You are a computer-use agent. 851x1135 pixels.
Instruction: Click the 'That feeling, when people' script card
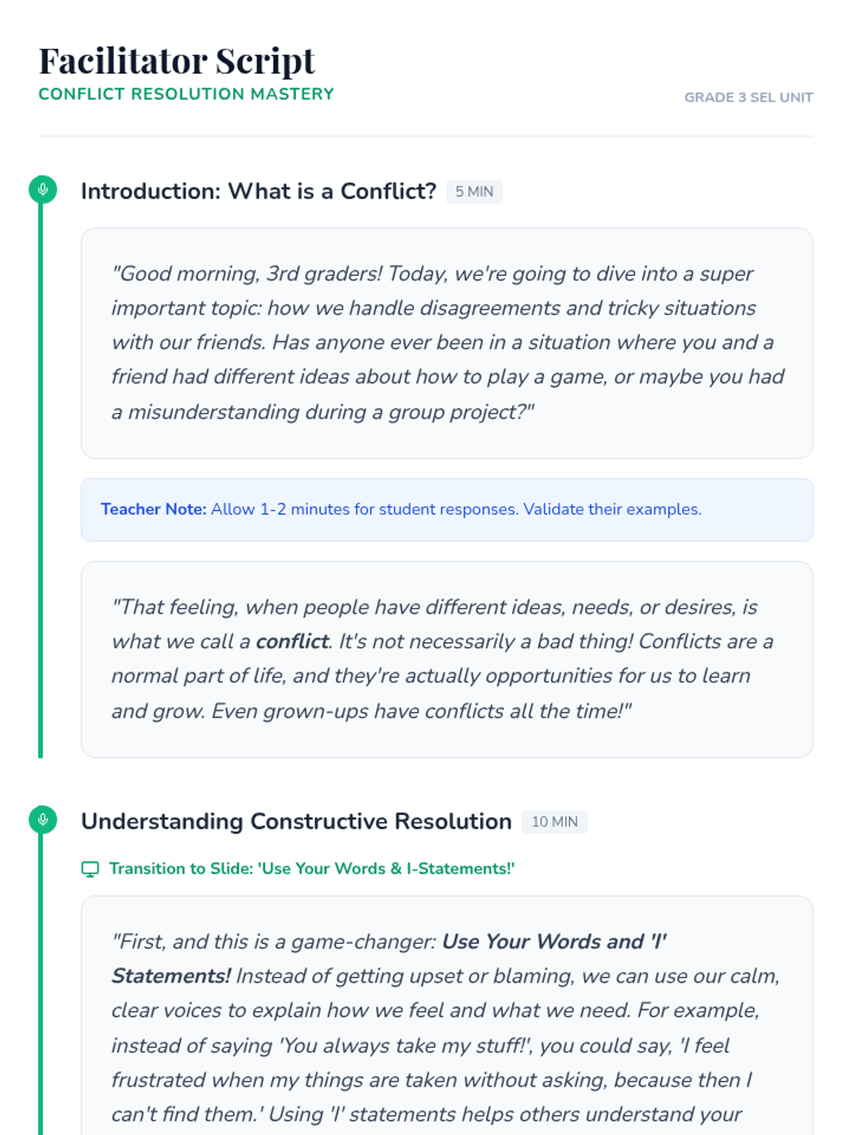pos(447,660)
